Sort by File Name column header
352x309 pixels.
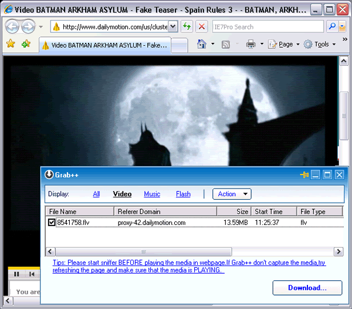(x=80, y=211)
